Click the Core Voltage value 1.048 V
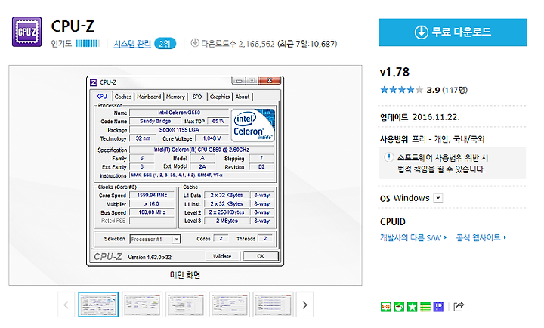 [212, 138]
